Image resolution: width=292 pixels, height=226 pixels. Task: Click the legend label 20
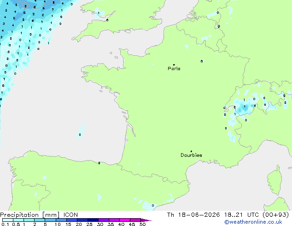click(x=79, y=224)
